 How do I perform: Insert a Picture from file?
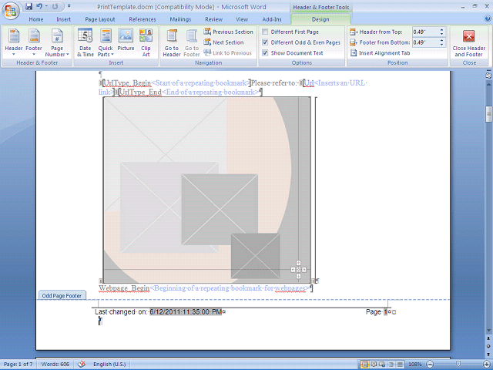tap(126, 40)
